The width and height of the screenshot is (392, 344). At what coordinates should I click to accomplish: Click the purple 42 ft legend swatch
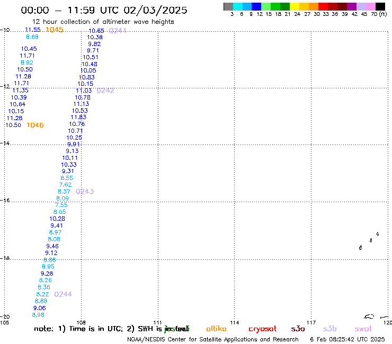click(351, 6)
